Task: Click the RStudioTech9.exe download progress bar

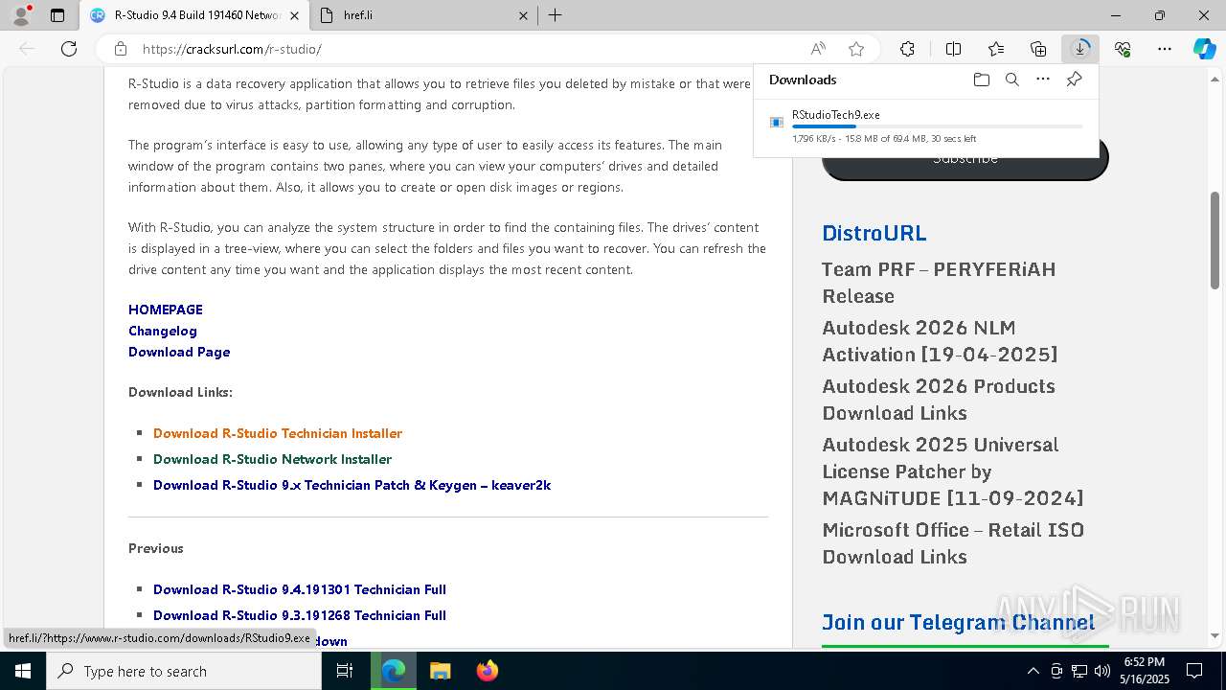Action: 938,126
